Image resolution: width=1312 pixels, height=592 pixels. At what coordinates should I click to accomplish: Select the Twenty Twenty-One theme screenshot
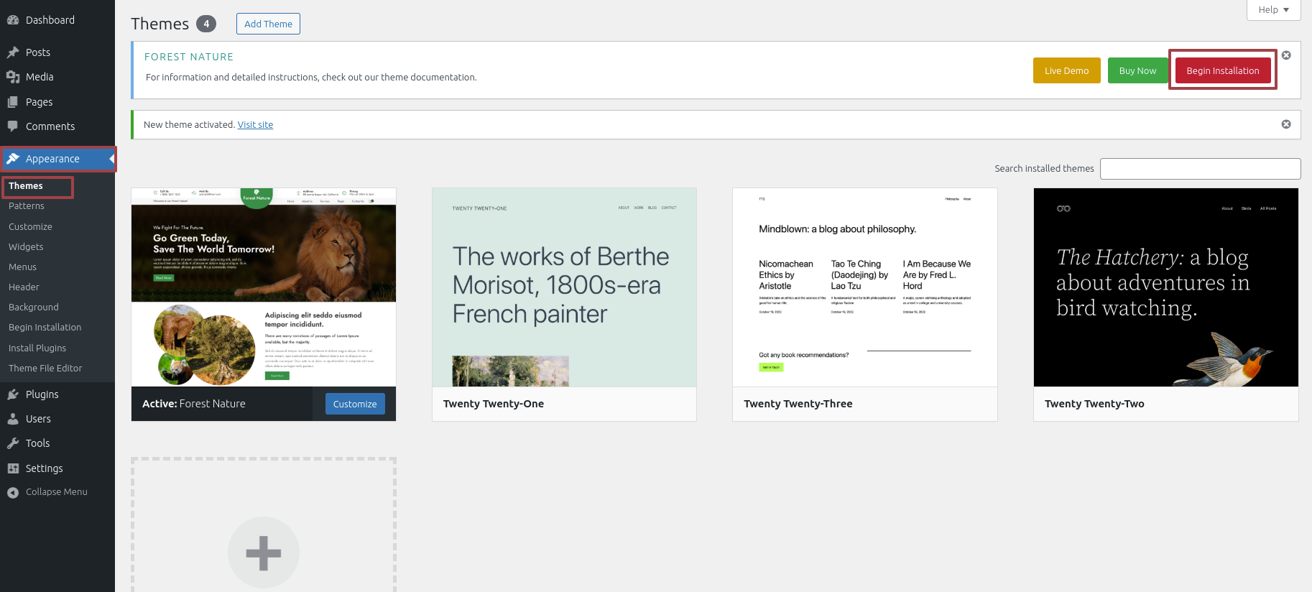564,287
